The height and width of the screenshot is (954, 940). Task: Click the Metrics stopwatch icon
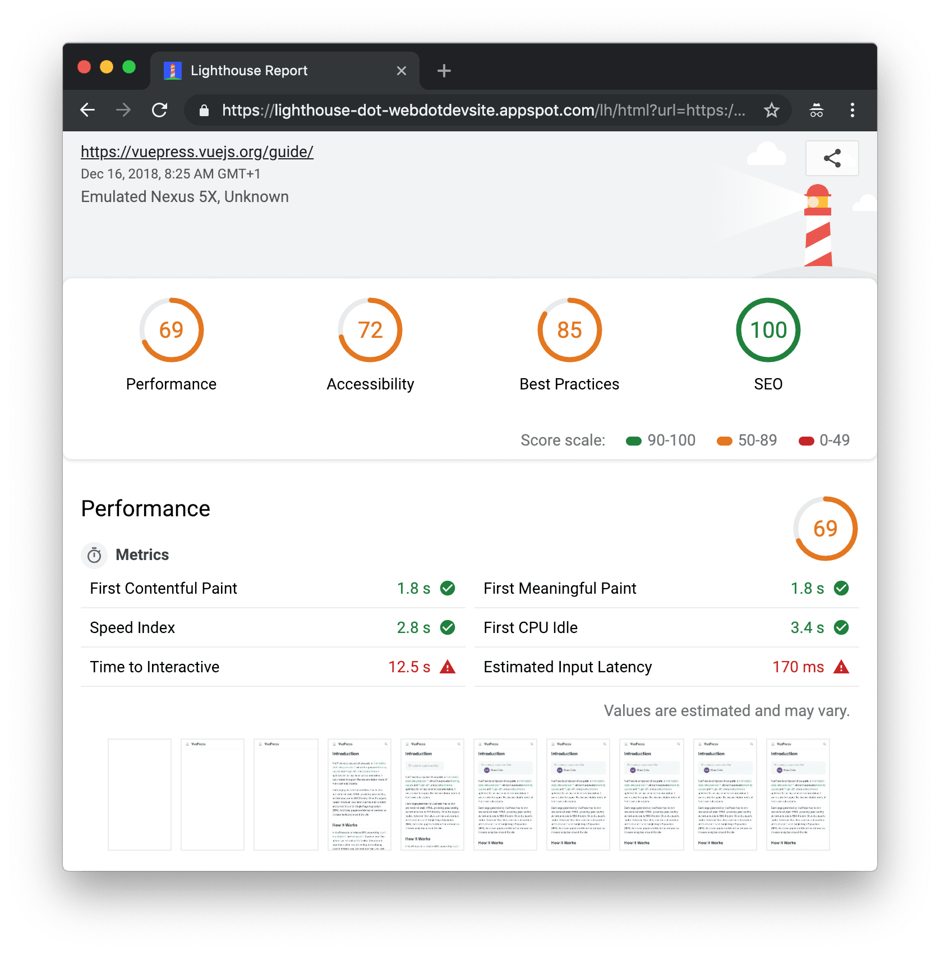click(x=94, y=556)
